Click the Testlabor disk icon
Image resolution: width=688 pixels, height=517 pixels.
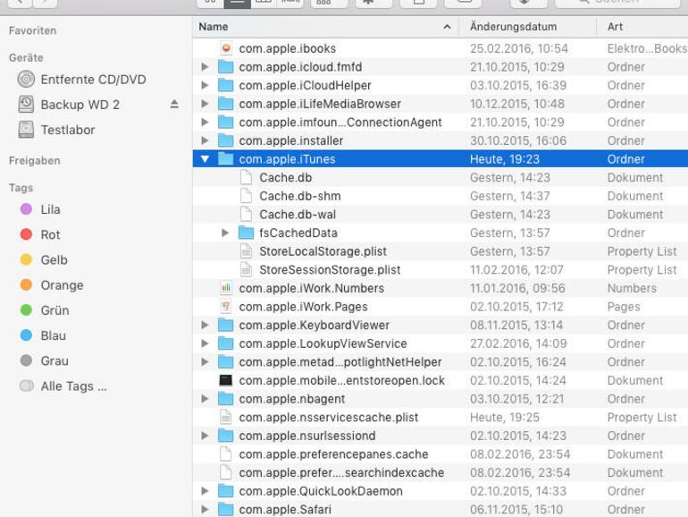click(26, 130)
